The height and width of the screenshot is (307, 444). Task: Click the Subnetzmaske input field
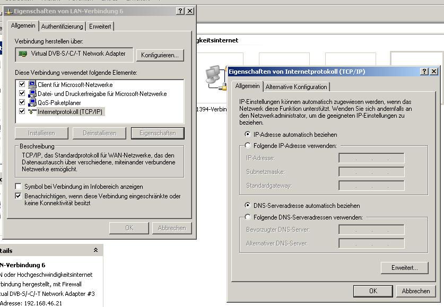(x=371, y=171)
